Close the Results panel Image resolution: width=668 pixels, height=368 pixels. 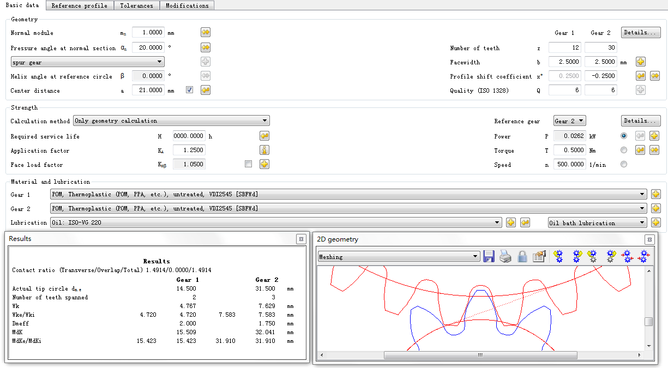pyautogui.click(x=301, y=239)
